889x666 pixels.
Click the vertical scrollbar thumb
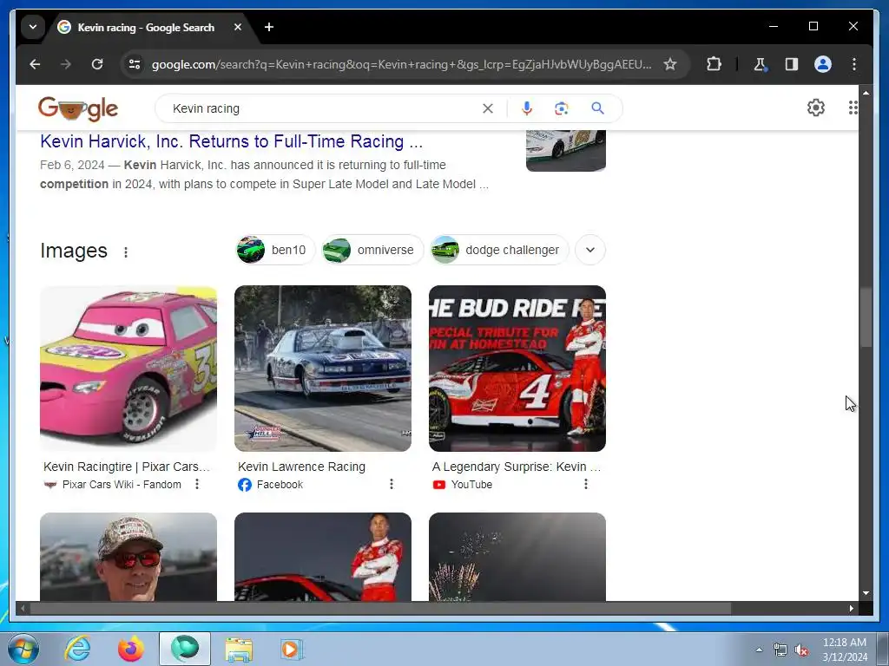coord(866,317)
